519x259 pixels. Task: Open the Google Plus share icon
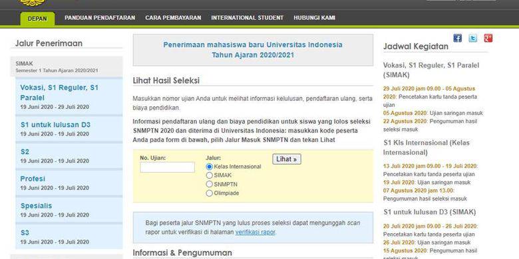click(488, 38)
